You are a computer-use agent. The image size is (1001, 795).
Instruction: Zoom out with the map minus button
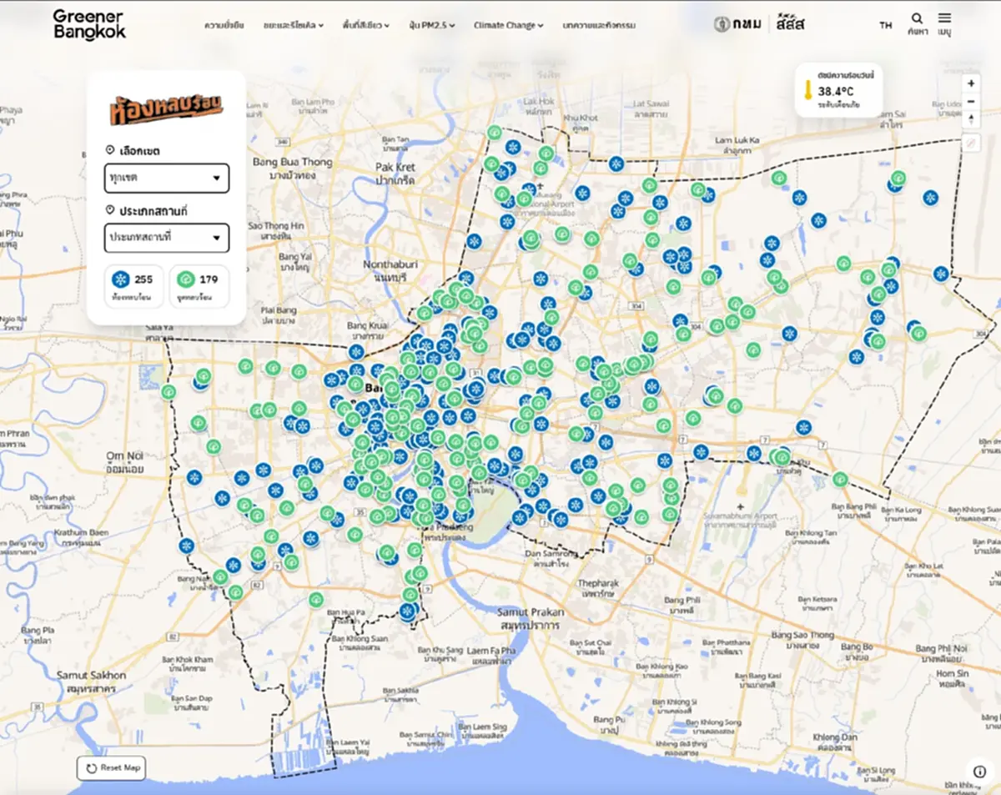(x=971, y=102)
